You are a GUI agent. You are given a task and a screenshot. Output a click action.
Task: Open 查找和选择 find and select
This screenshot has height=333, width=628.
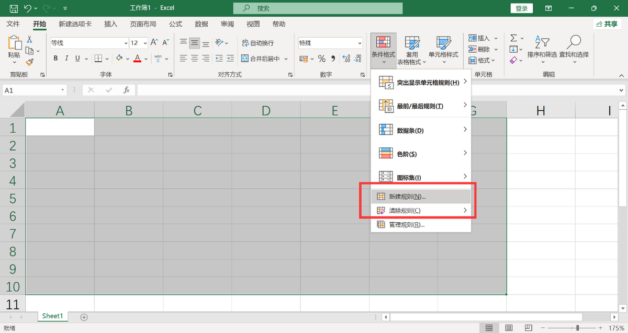pos(574,50)
